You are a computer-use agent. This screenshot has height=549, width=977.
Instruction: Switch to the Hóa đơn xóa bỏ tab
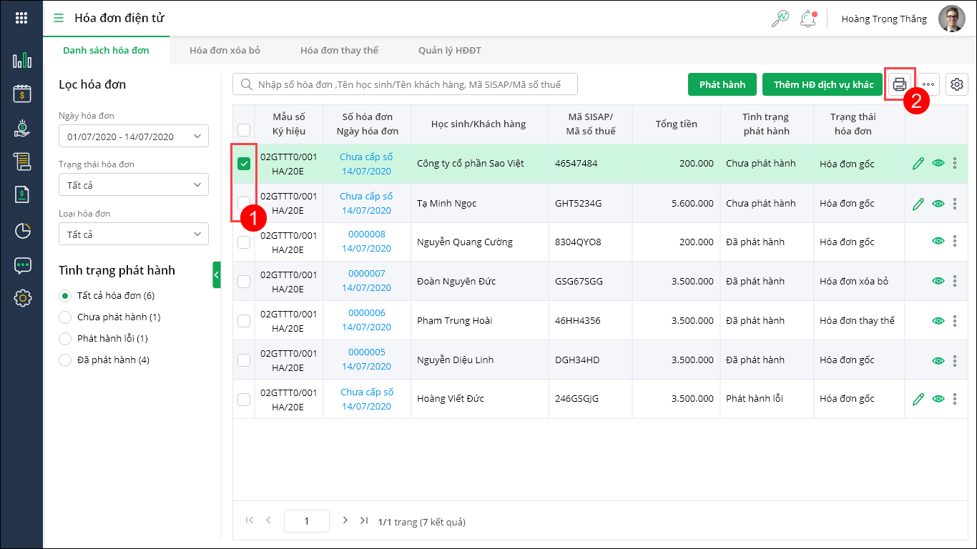point(225,50)
